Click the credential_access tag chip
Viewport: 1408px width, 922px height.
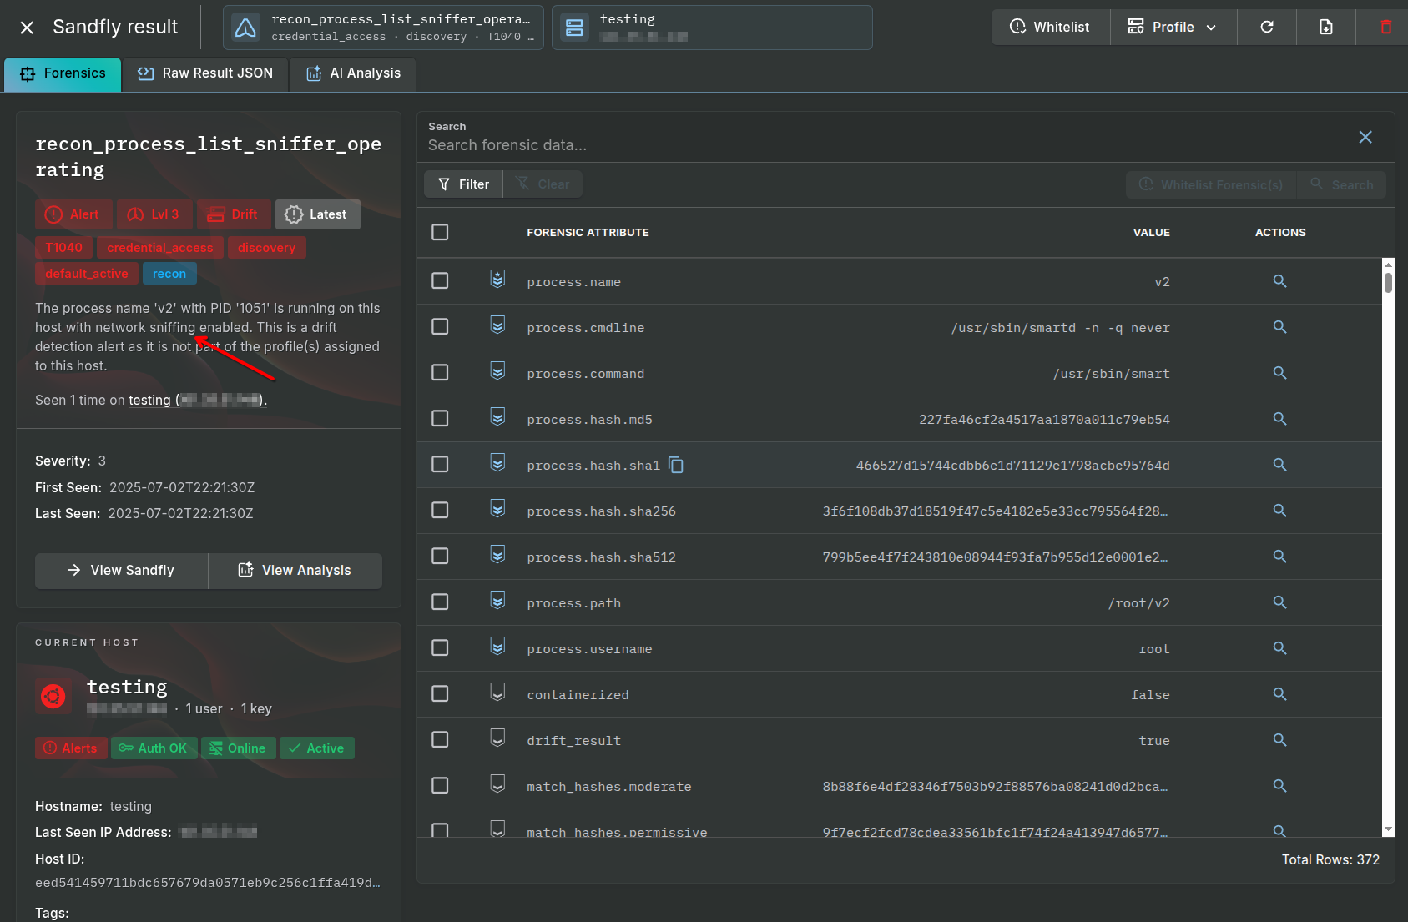160,248
